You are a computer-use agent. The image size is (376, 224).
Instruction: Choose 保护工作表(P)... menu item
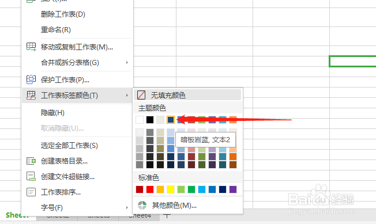(x=65, y=79)
